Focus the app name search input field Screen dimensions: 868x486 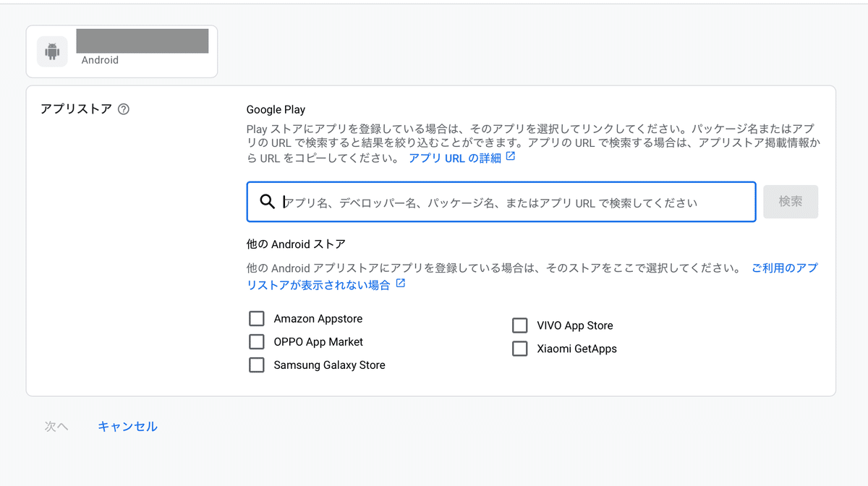501,202
